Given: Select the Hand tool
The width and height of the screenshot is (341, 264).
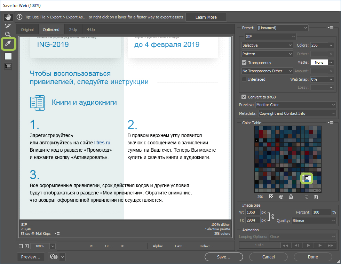Looking at the screenshot, I should click(8, 17).
